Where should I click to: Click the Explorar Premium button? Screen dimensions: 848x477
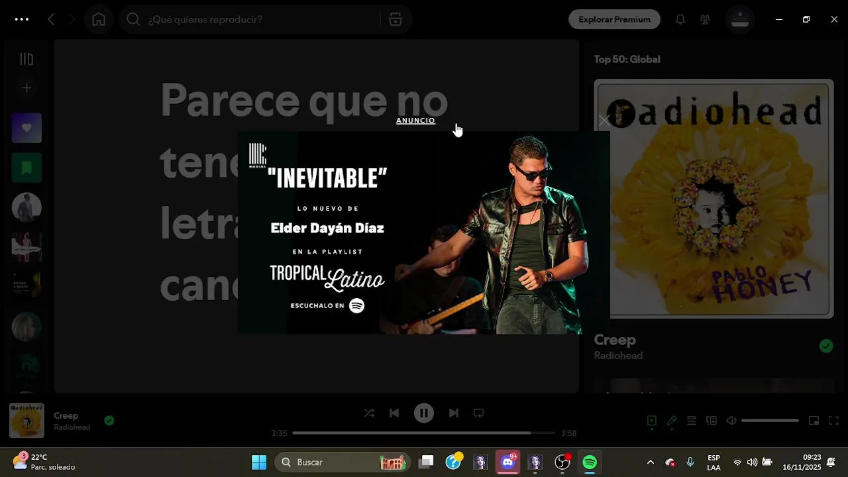614,19
